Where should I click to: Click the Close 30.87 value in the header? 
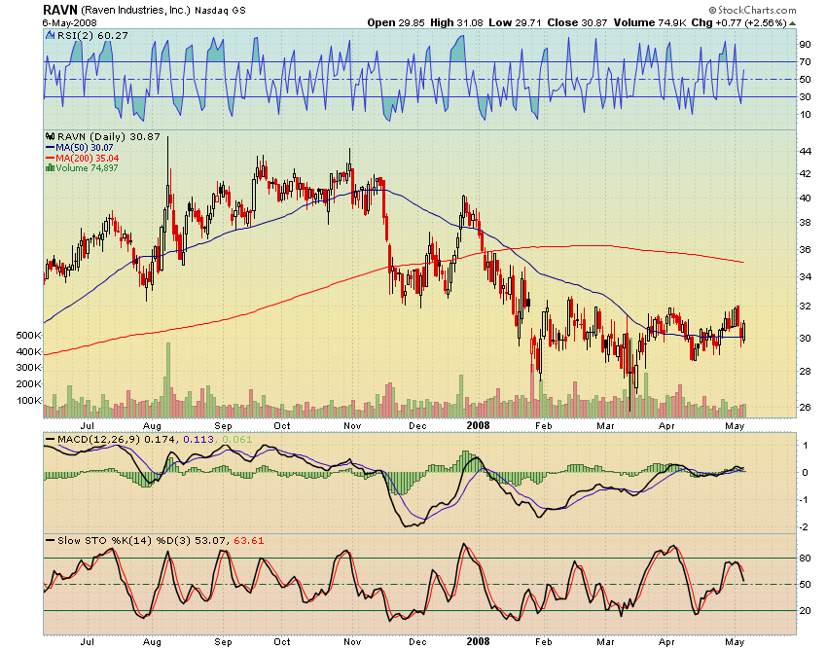coord(577,22)
